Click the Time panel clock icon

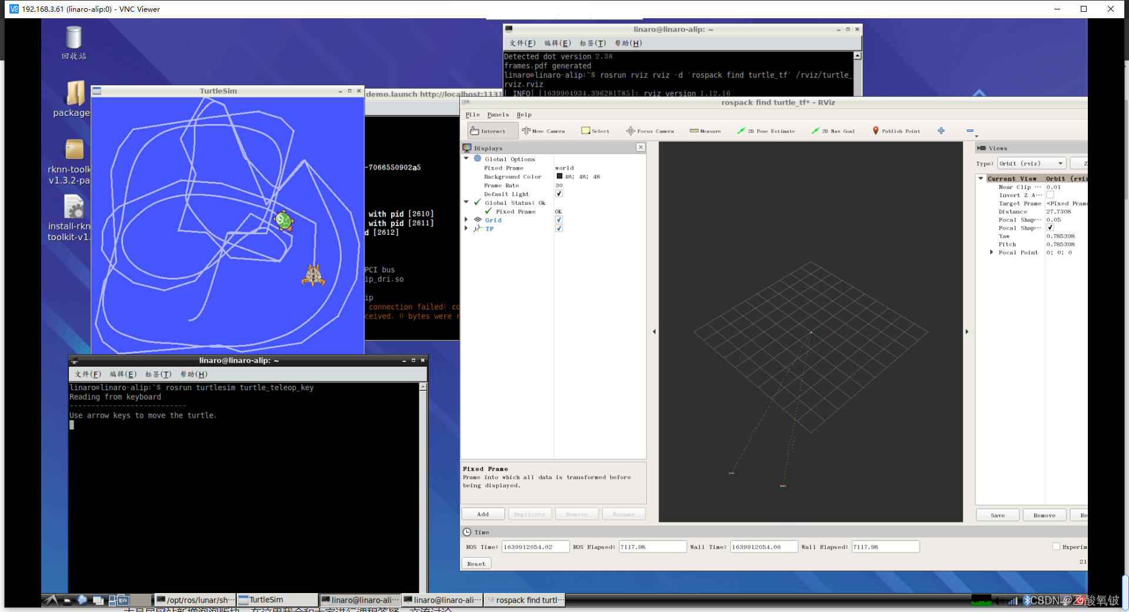click(x=467, y=532)
